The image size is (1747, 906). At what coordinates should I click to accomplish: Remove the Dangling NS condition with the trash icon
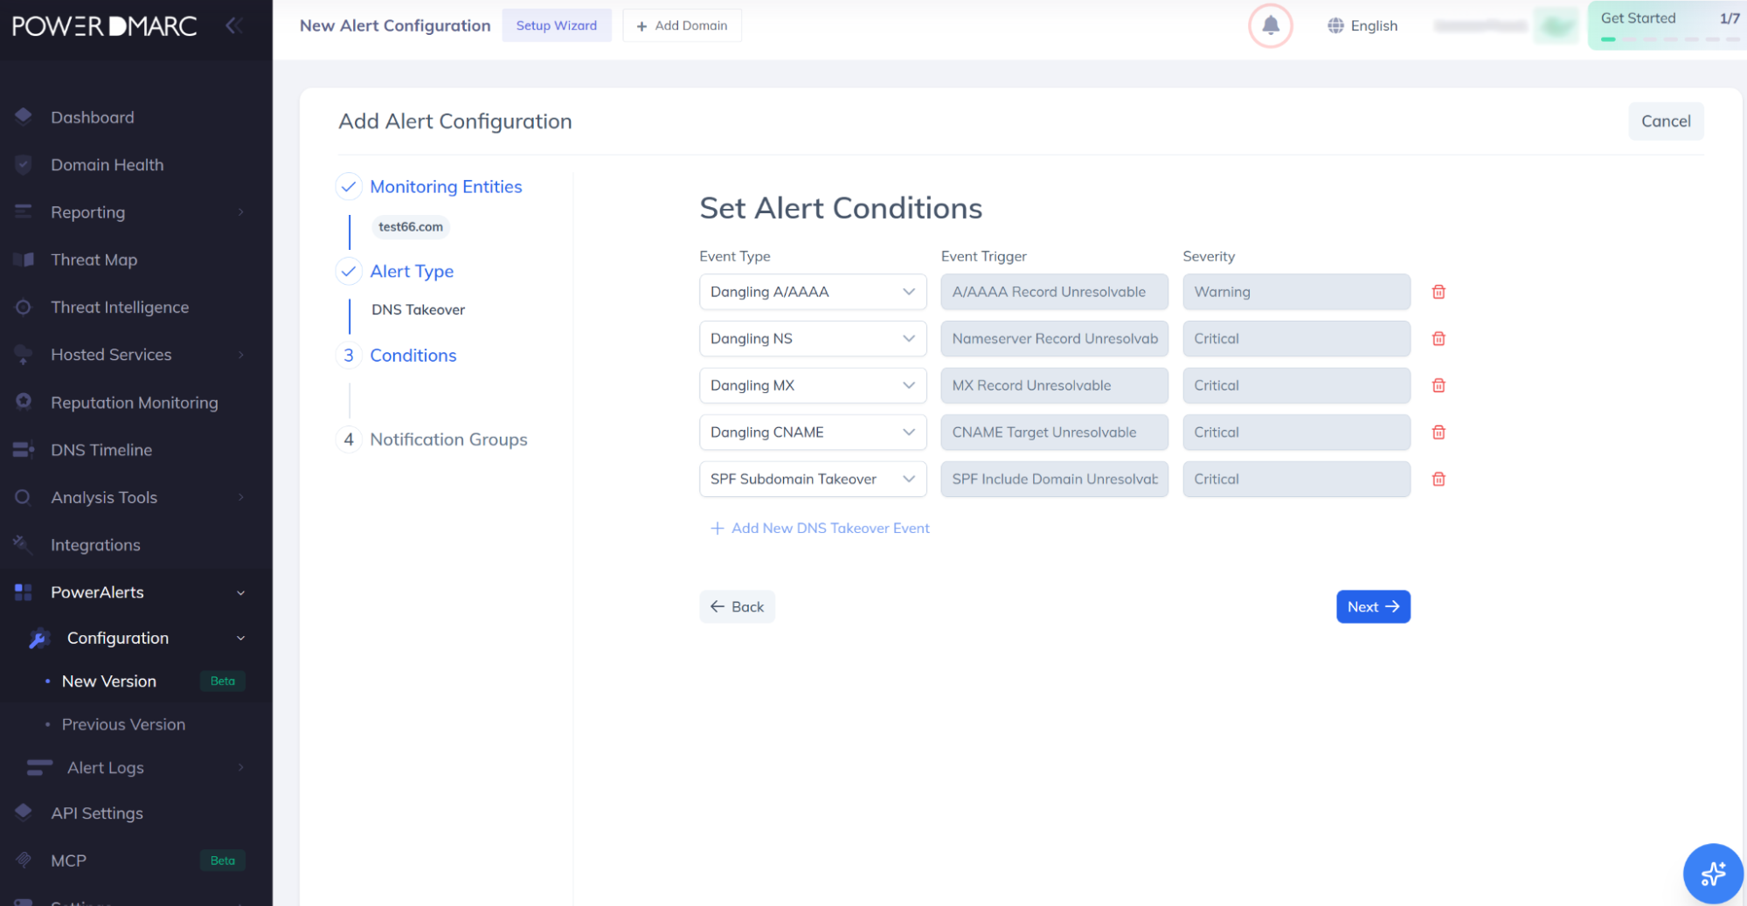[x=1439, y=339]
